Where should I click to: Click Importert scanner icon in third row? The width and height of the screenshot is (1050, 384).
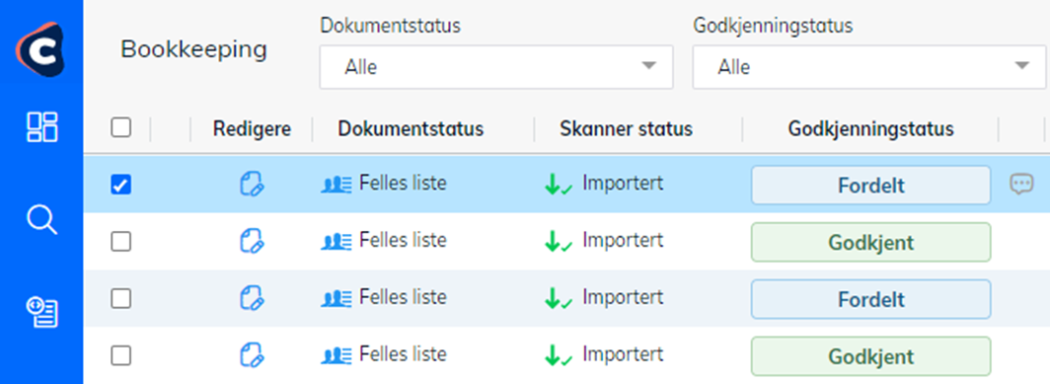tap(559, 298)
